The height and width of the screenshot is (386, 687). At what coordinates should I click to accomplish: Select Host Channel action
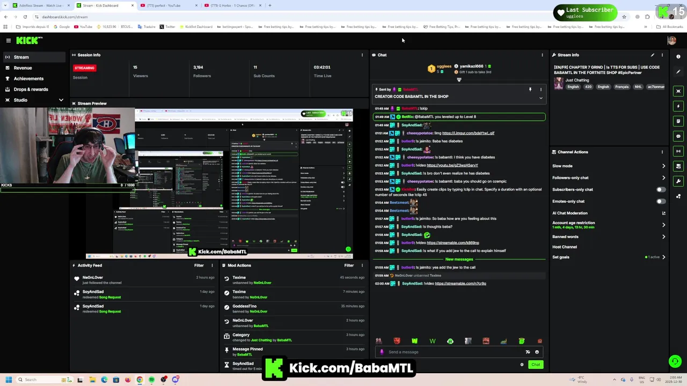click(565, 247)
